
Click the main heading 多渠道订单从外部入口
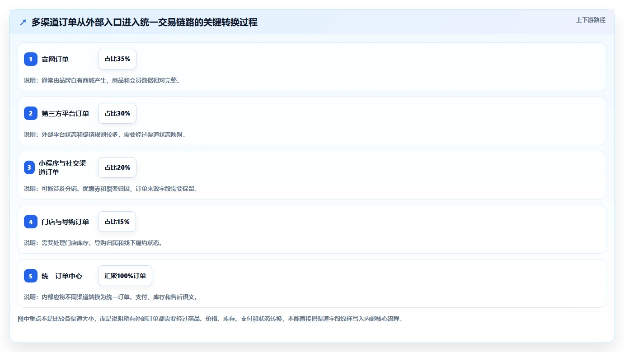click(145, 22)
